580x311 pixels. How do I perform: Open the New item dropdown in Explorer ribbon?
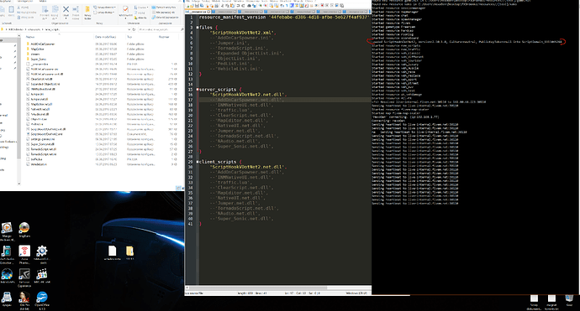coord(105,8)
